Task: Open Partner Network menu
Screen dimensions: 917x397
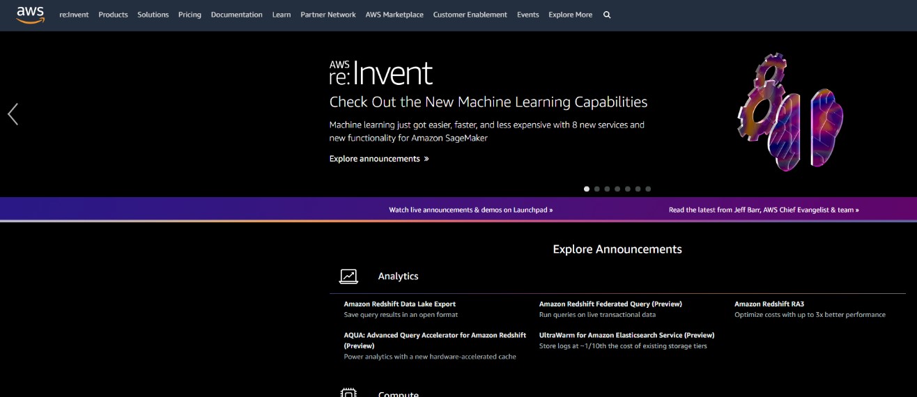Action: tap(328, 15)
